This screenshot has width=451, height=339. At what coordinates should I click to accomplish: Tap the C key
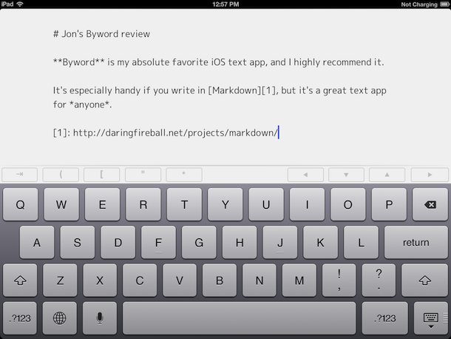[x=140, y=281]
